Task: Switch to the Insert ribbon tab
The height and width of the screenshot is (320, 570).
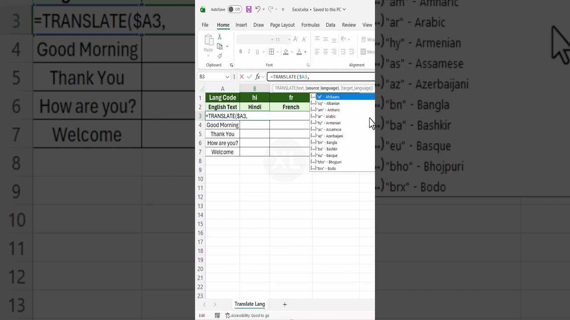Action: click(x=241, y=25)
